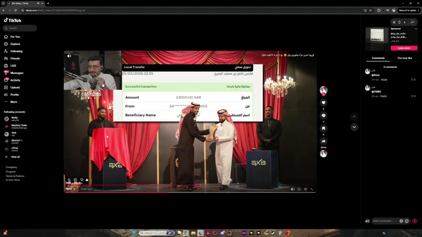Screen dimensions: 422x237
Task: Reply to the @Azzz comment
Action: coord(384,80)
